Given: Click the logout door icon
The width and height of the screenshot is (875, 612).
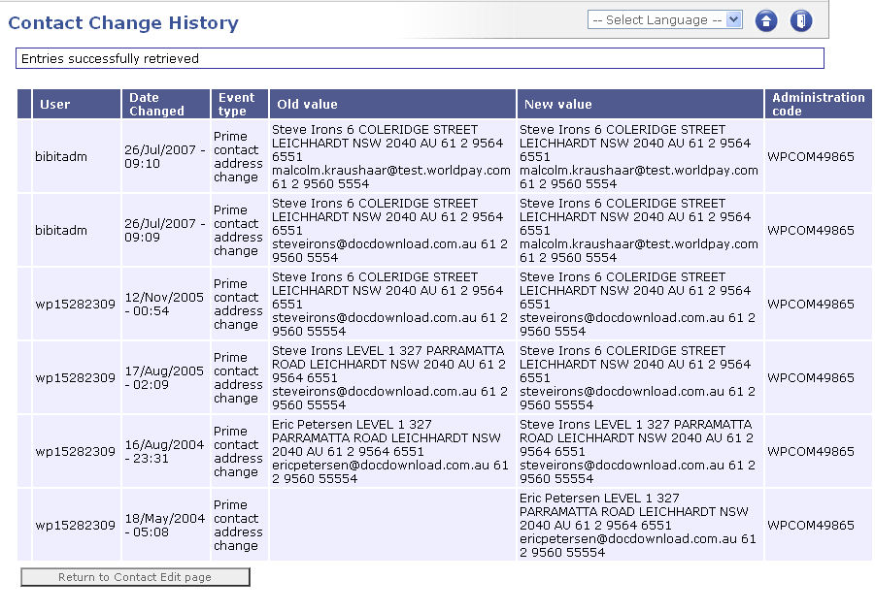Looking at the screenshot, I should point(801,21).
